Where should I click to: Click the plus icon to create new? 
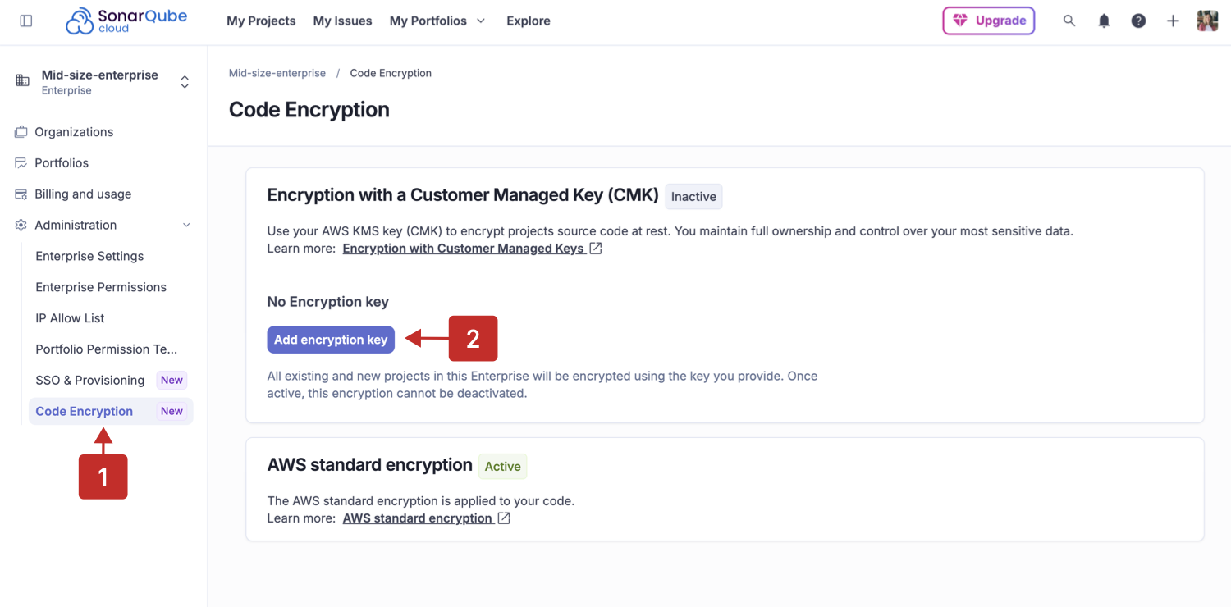pyautogui.click(x=1173, y=21)
